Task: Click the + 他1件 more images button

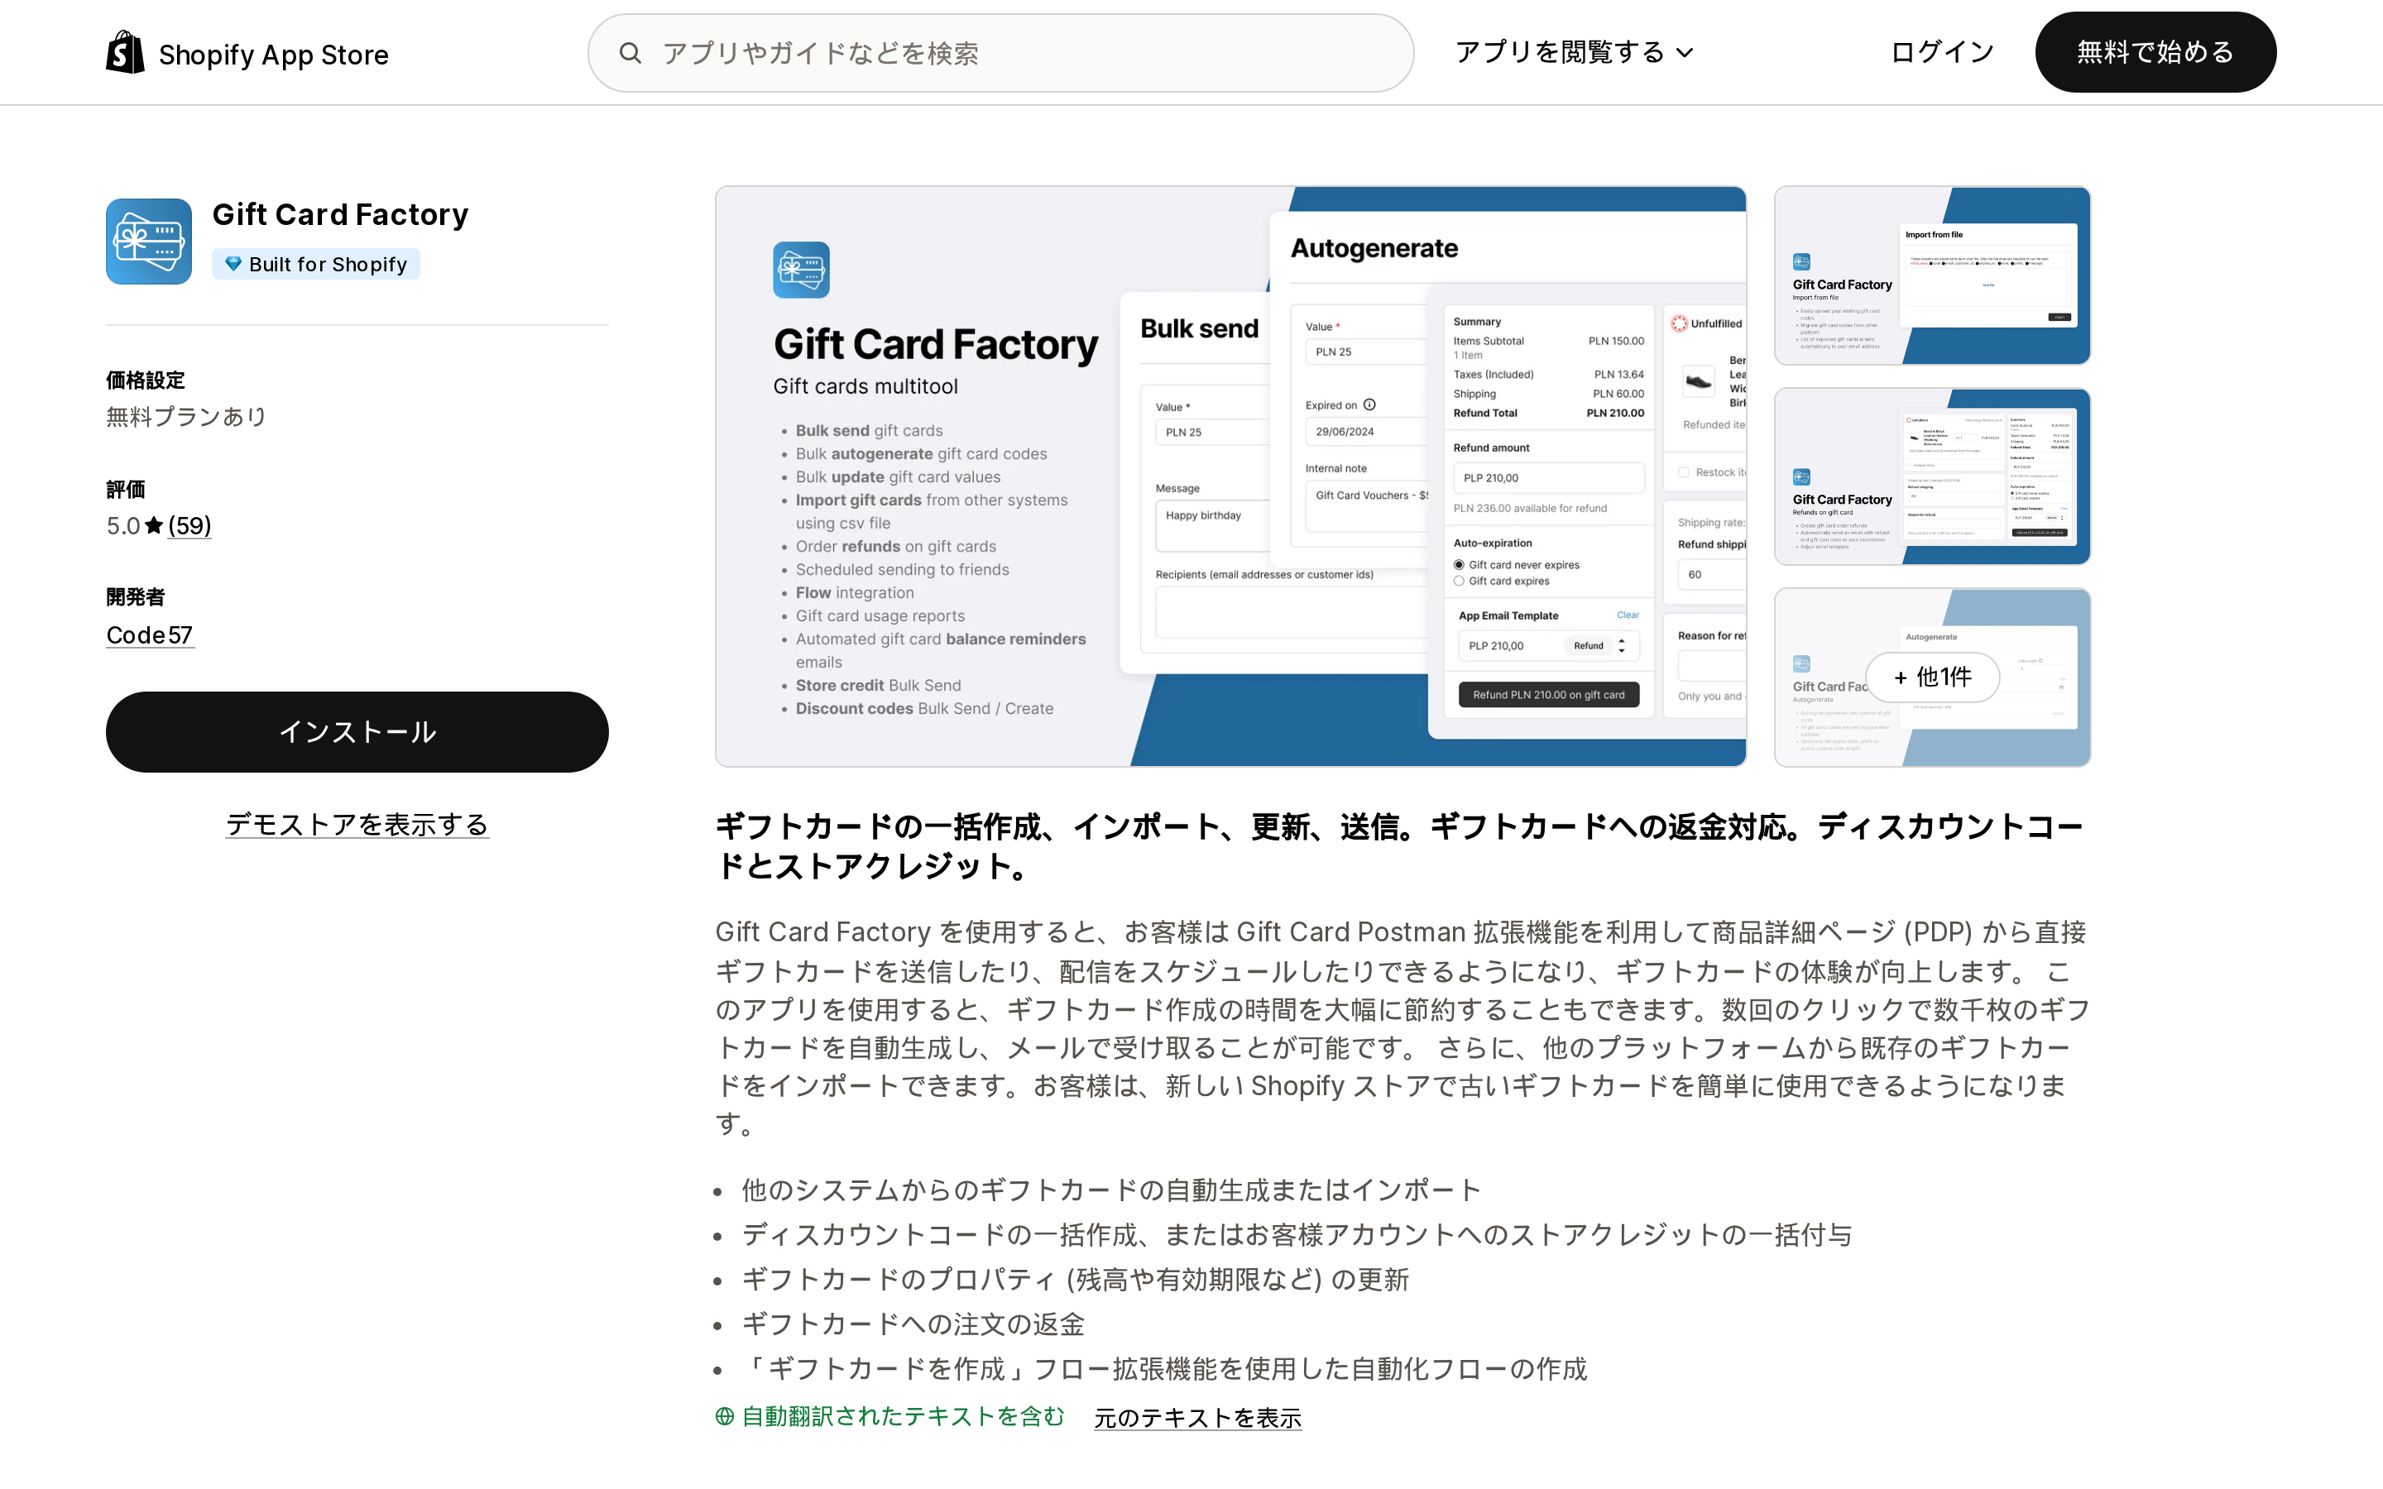Action: pyautogui.click(x=1932, y=677)
